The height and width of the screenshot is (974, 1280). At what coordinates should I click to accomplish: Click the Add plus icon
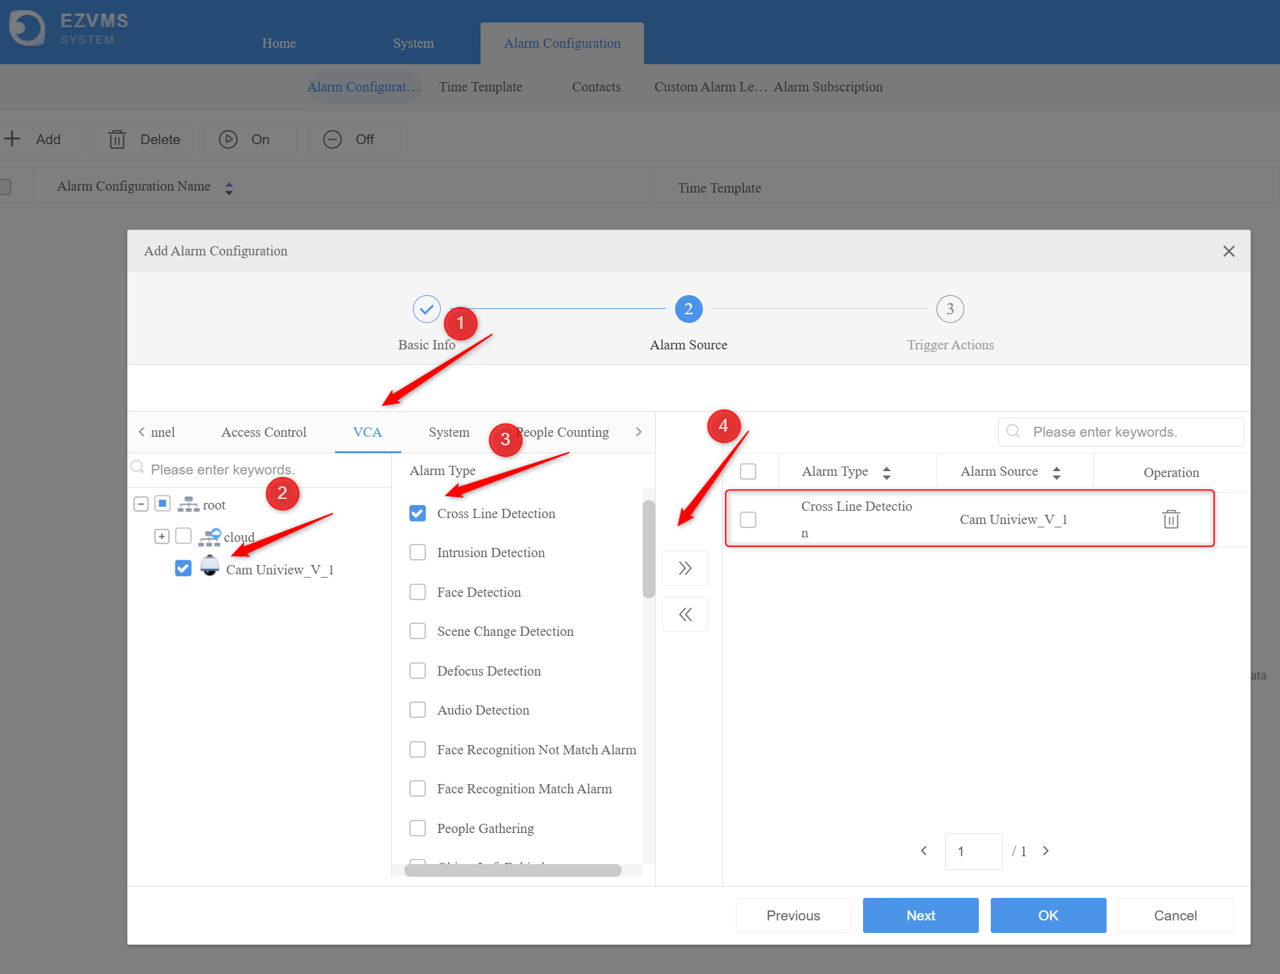click(x=12, y=139)
